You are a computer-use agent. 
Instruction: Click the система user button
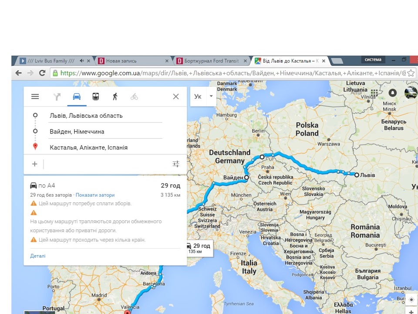(x=373, y=60)
